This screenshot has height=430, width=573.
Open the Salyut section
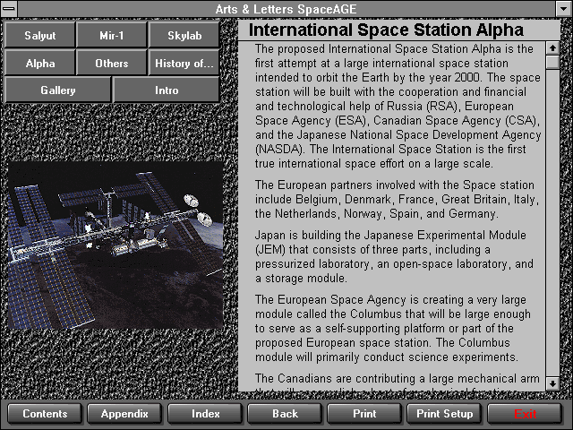[39, 35]
